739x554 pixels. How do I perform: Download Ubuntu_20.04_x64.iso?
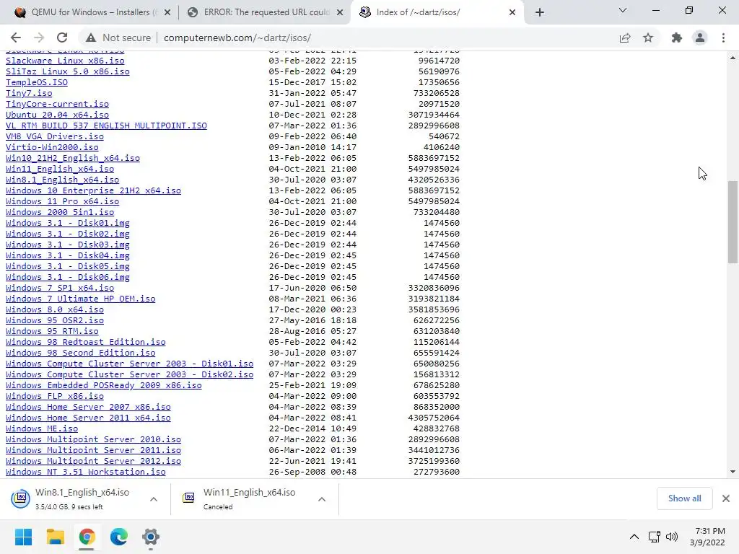point(57,115)
